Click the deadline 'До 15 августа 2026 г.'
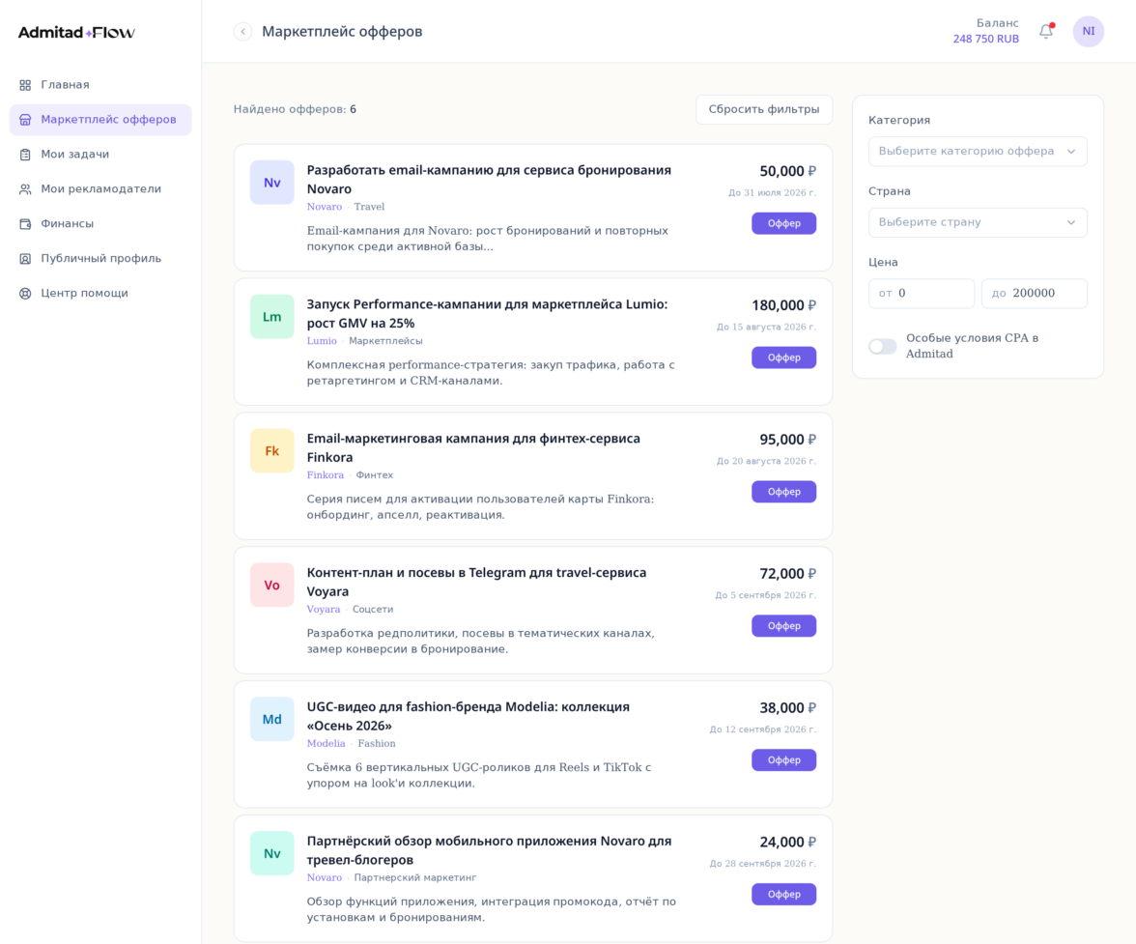Screen dimensions: 1136x944 (x=767, y=327)
